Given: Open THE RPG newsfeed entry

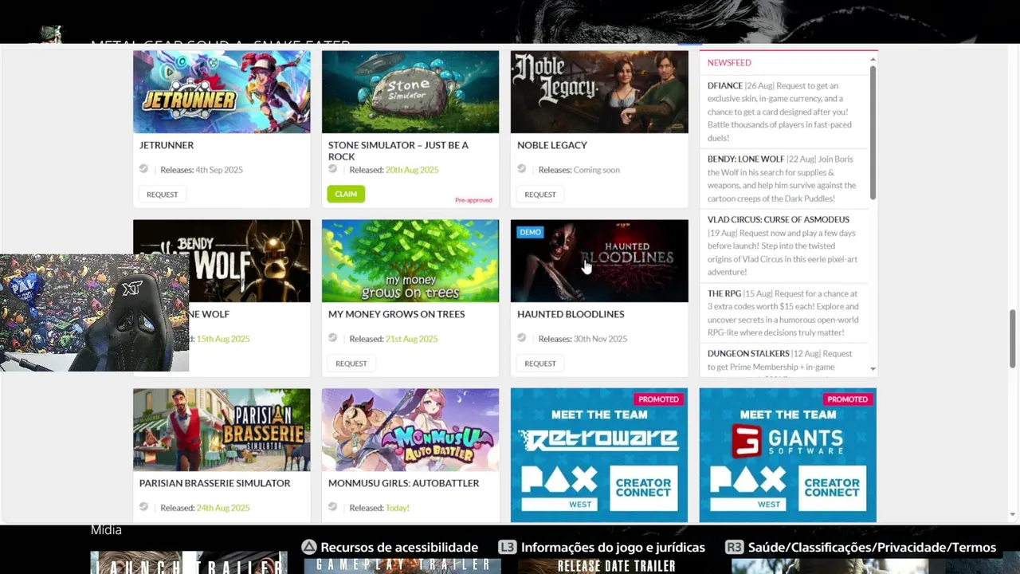Looking at the screenshot, I should pos(784,313).
